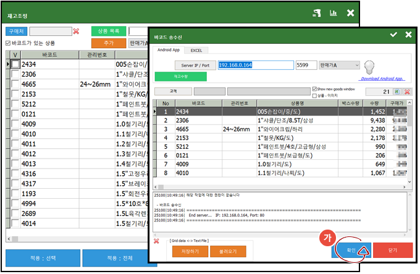Click barcode 2689 row in 재고조정 grid
The width and height of the screenshot is (420, 274).
pos(79,214)
